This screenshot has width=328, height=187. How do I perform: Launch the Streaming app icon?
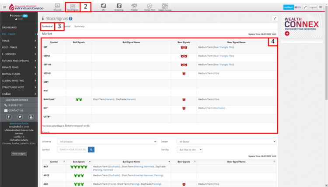119,7
